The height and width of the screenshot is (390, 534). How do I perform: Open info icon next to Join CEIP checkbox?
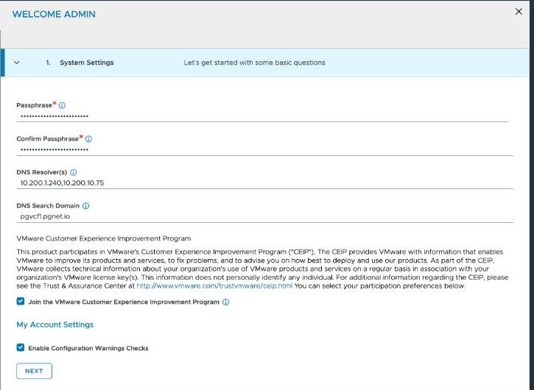click(x=226, y=302)
